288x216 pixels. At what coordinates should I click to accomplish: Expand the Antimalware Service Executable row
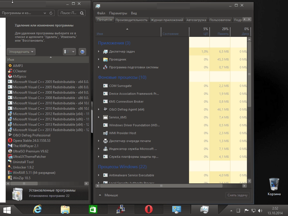99,175
